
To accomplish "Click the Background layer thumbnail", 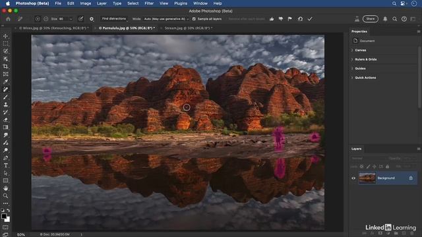I will coord(367,178).
